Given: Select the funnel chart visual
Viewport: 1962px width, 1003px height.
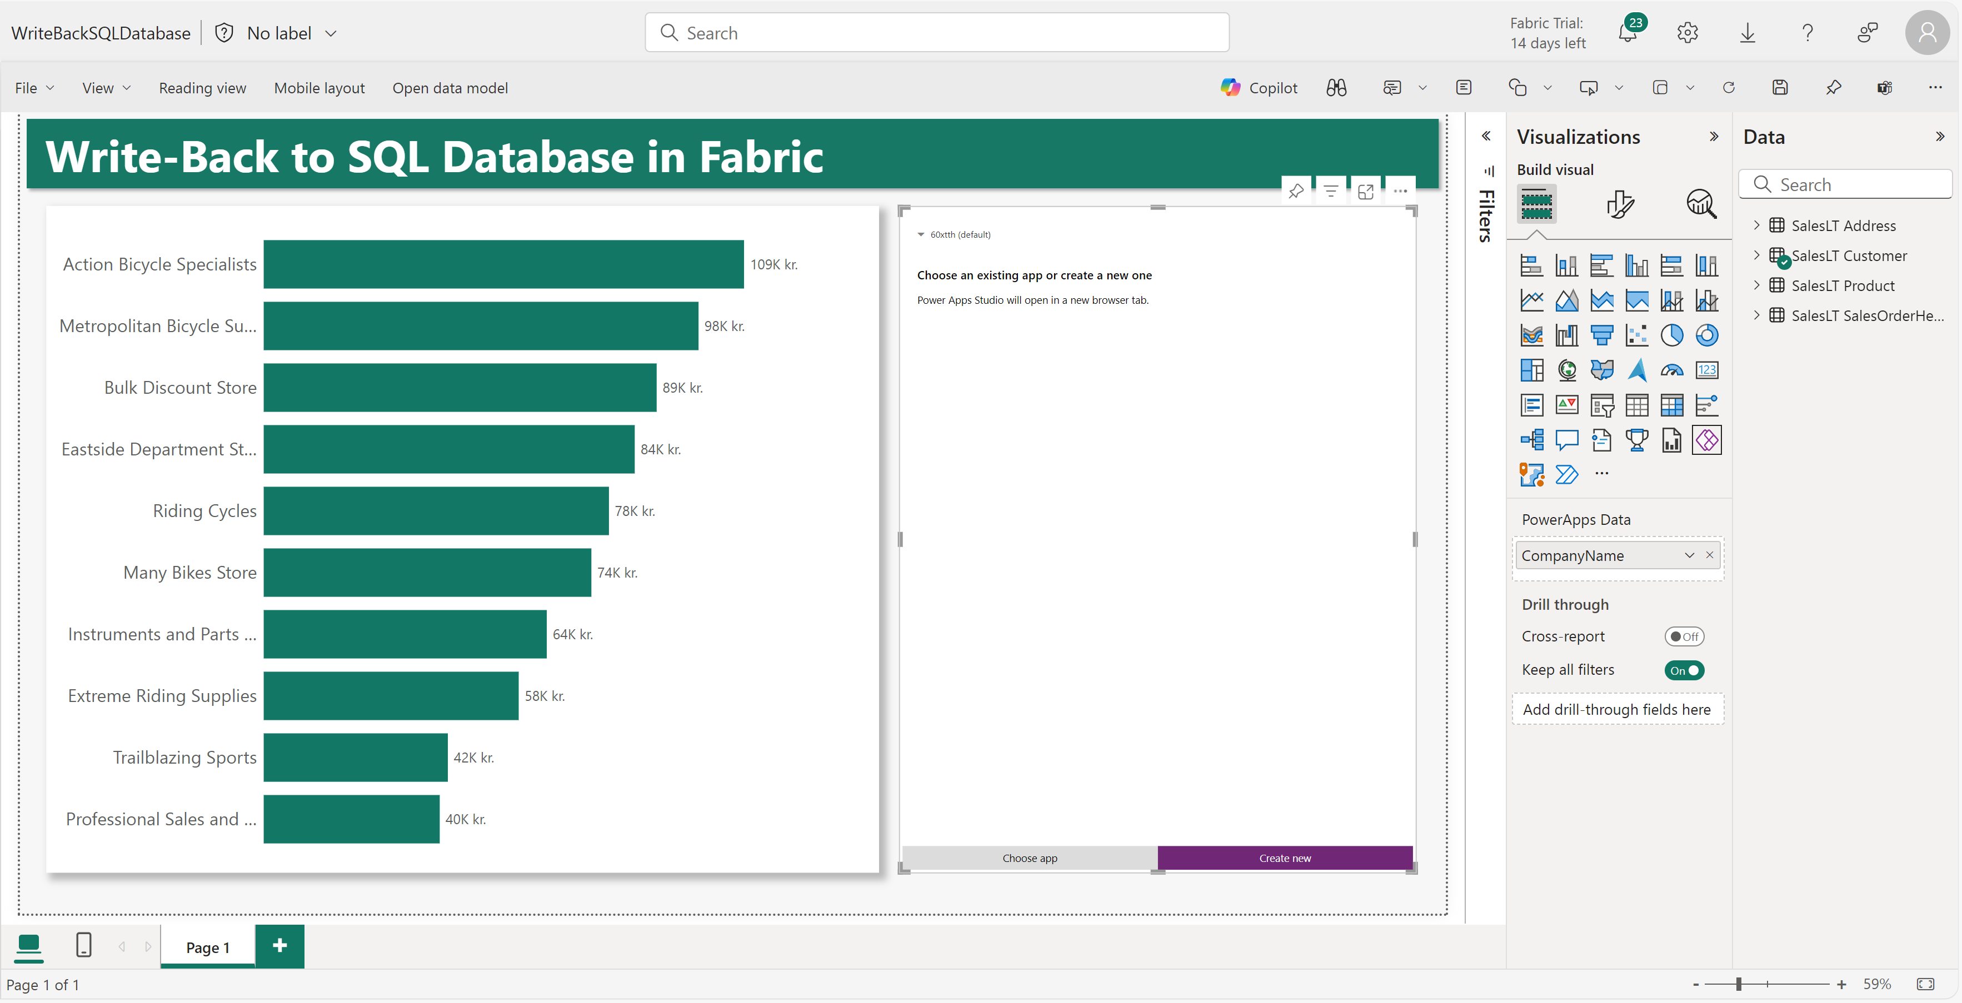Looking at the screenshot, I should (1602, 335).
